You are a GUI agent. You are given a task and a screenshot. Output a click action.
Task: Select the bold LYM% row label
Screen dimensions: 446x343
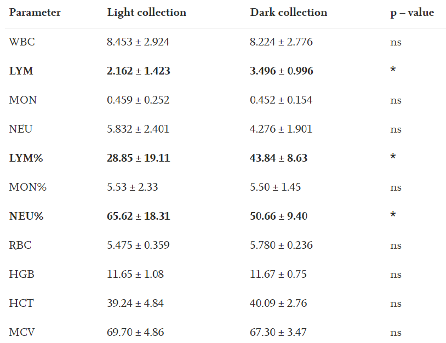(x=26, y=158)
